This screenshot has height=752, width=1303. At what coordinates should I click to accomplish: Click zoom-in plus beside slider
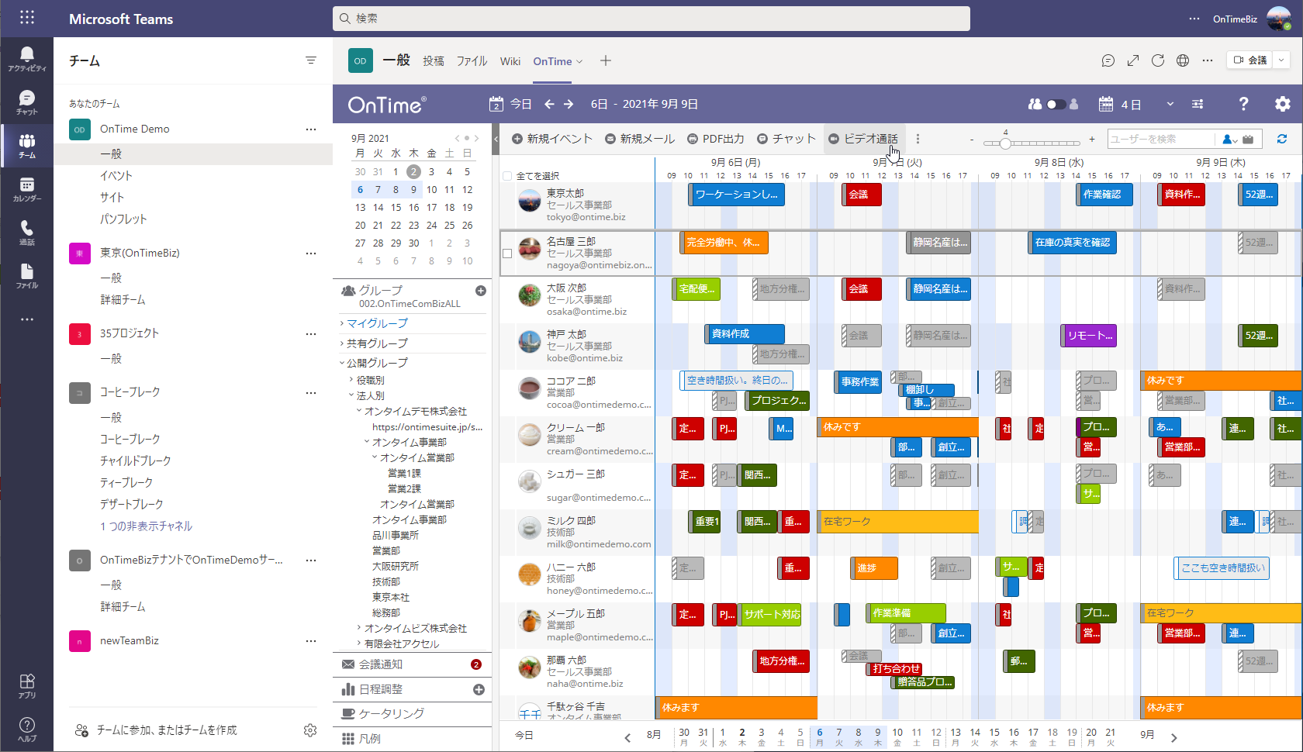(1092, 140)
